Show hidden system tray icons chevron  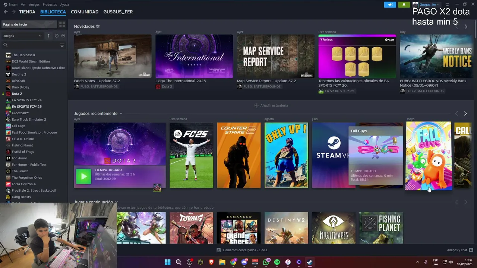click(x=417, y=262)
